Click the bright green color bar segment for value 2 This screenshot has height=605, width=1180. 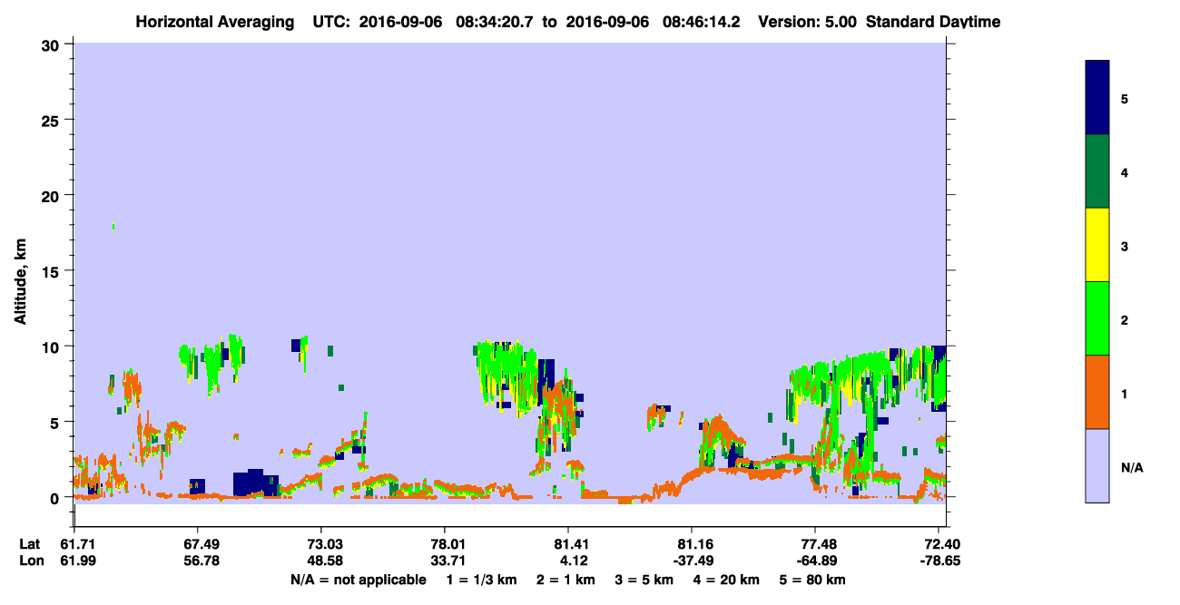tap(1097, 318)
